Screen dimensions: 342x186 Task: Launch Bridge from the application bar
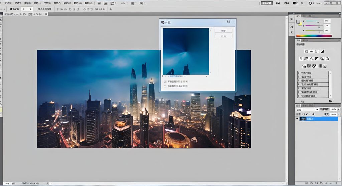pos(99,3)
